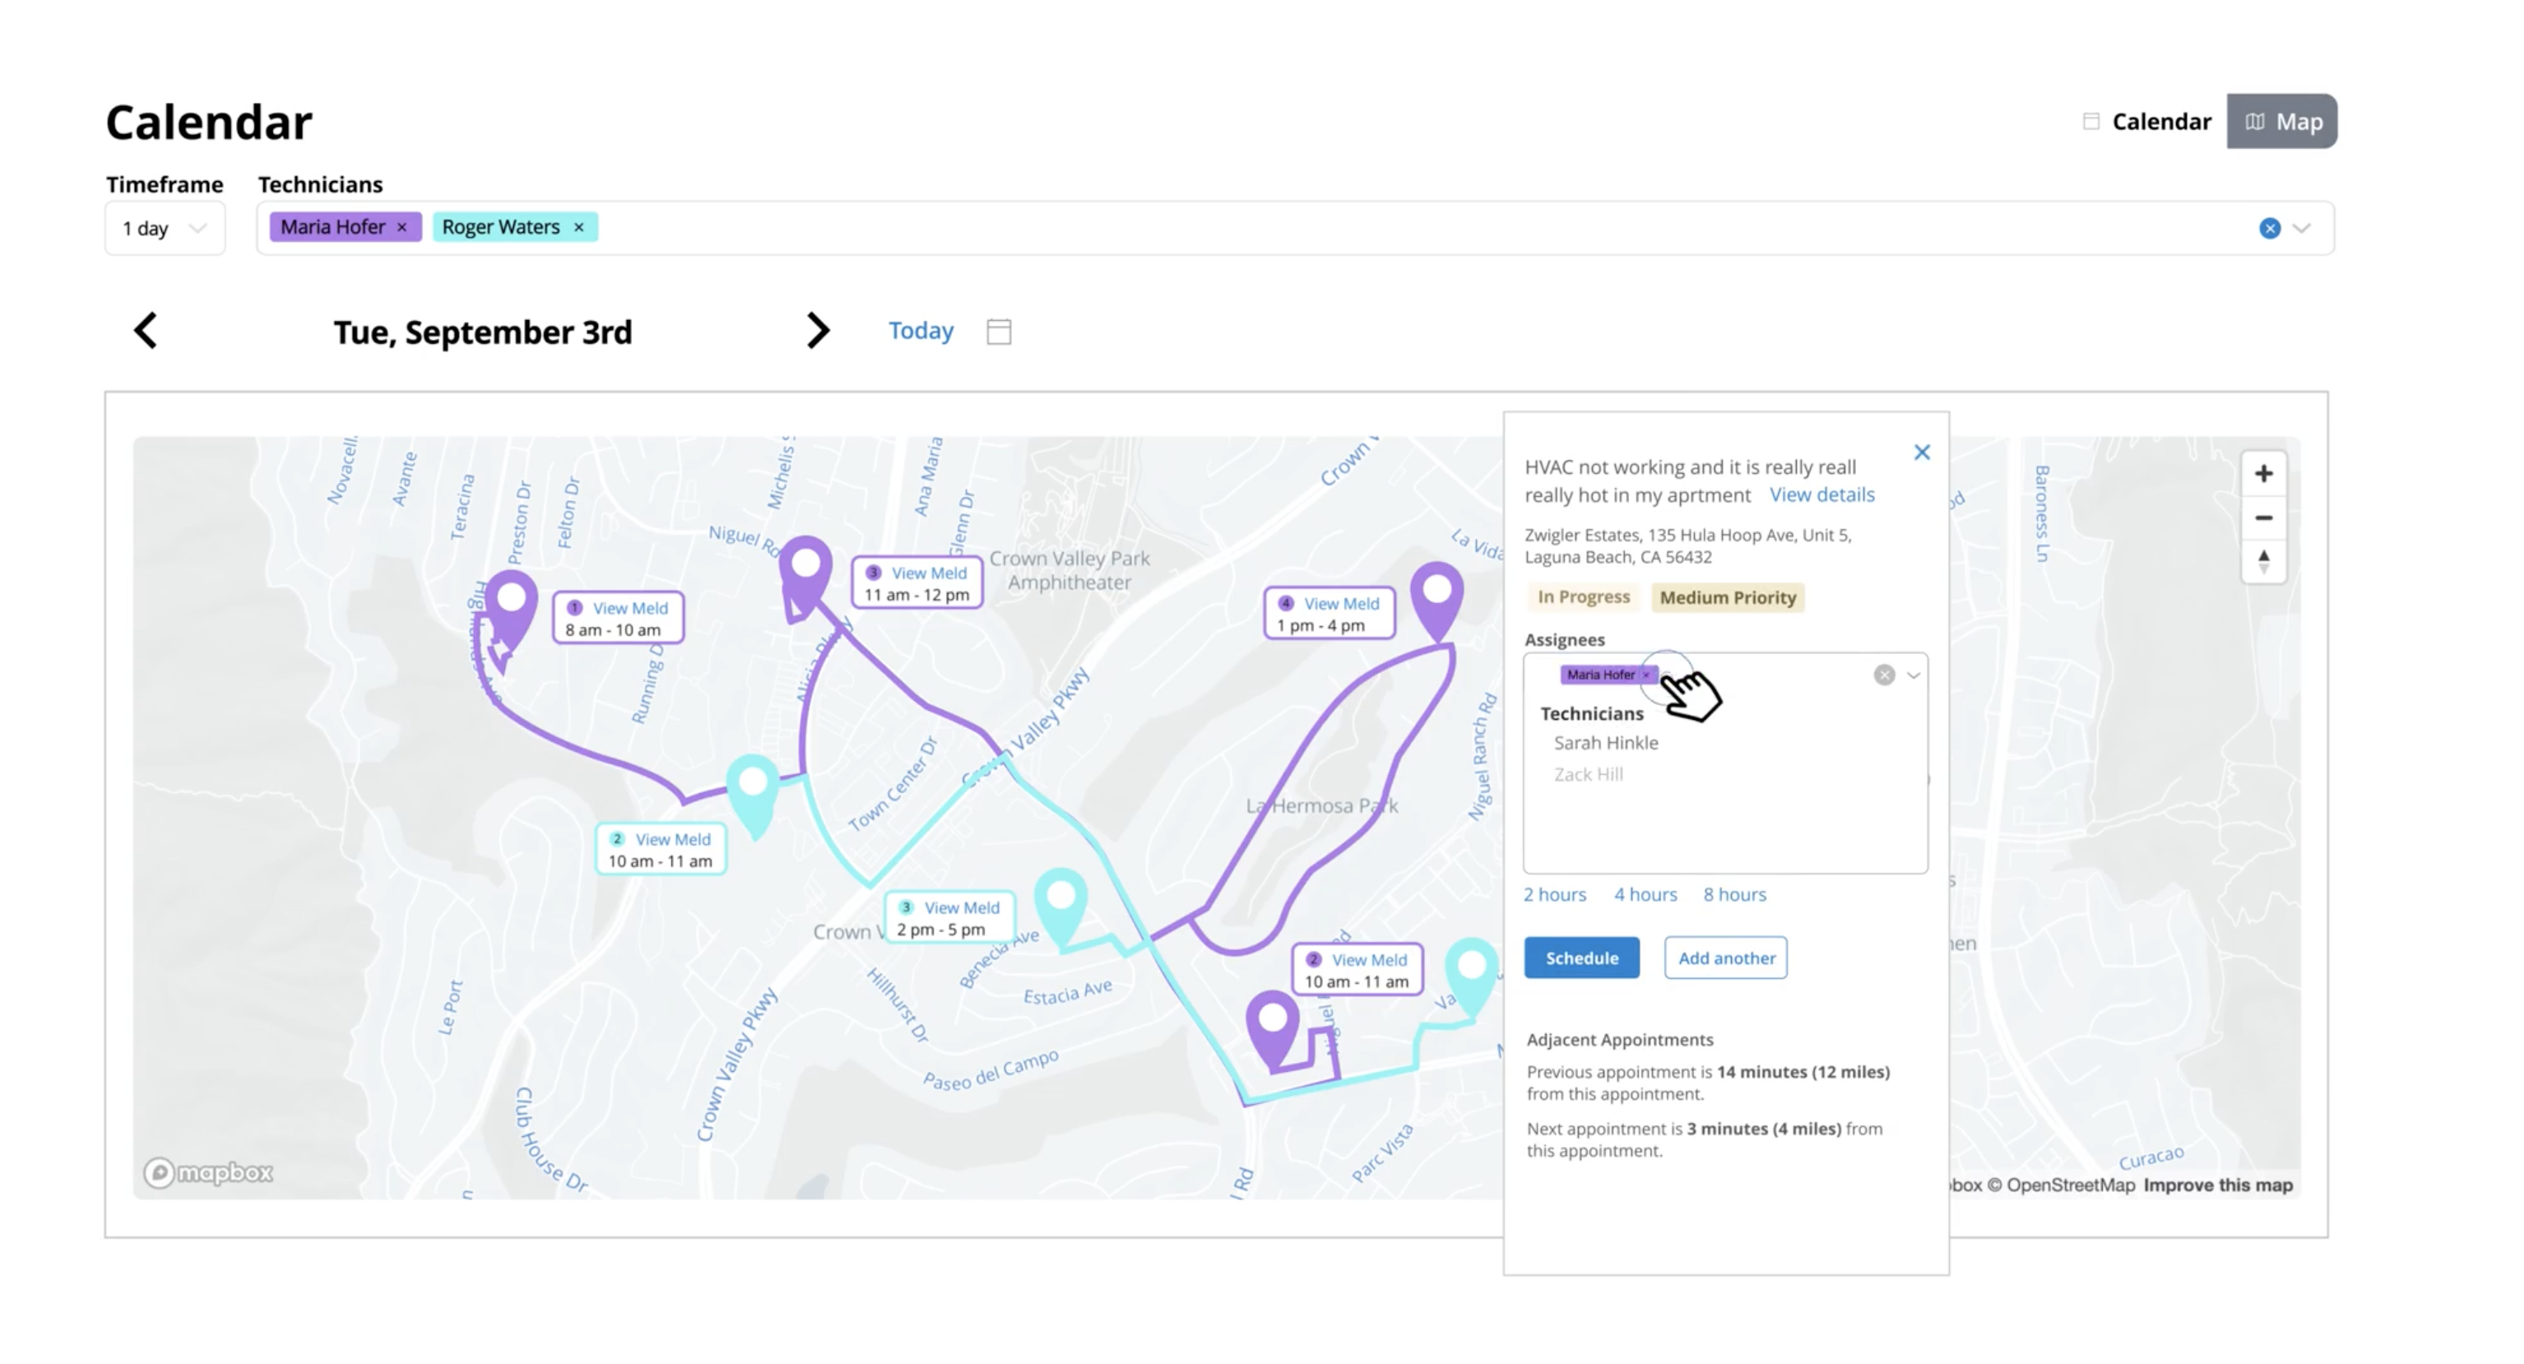This screenshot has height=1364, width=2524.
Task: Click the Schedule button
Action: [1580, 958]
